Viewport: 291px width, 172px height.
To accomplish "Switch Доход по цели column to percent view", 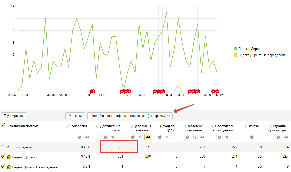I will point(167,137).
